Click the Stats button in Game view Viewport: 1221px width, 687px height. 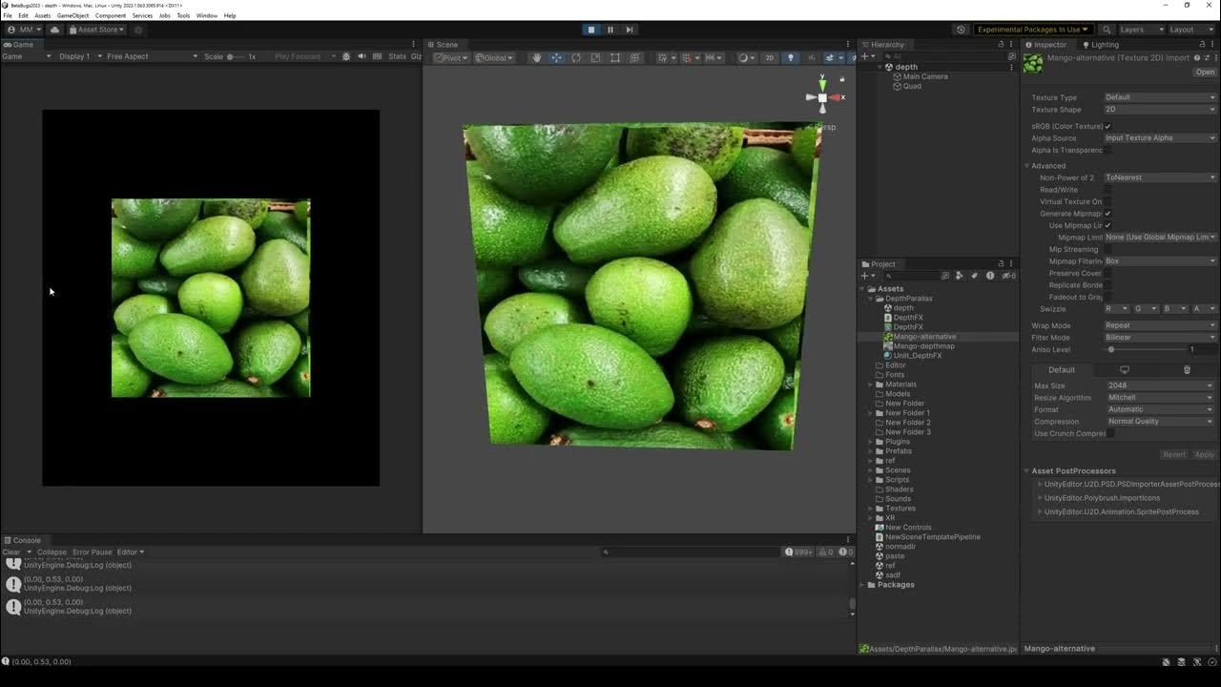(x=397, y=56)
